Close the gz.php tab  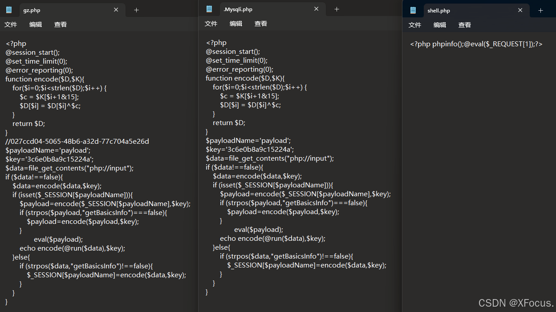(116, 10)
